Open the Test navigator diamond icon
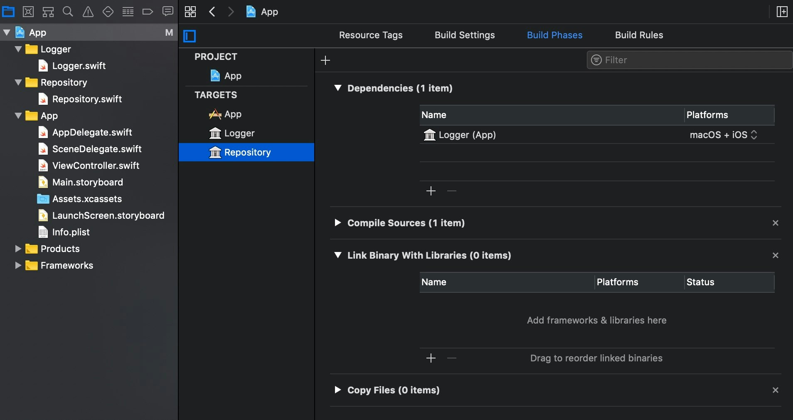This screenshot has width=793, height=420. click(108, 12)
